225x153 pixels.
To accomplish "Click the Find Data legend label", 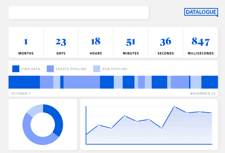I will 31,69.
